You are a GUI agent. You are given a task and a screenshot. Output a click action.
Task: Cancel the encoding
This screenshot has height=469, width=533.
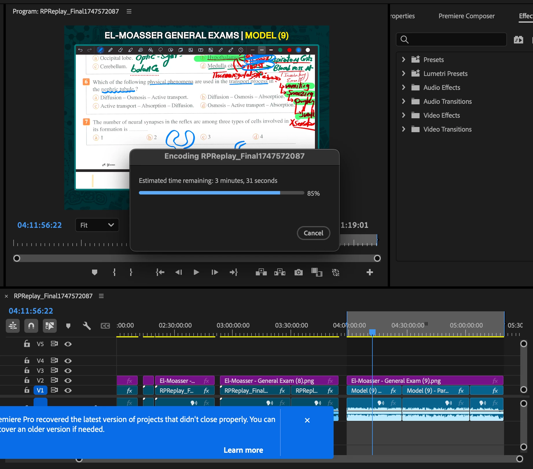[x=313, y=233]
